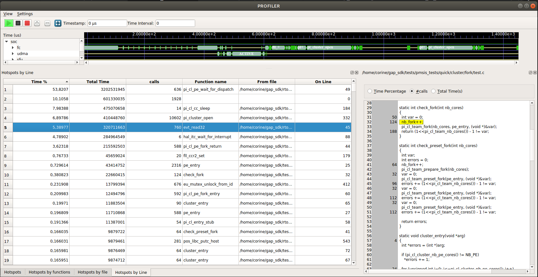Viewport: 538px width, 277px height.
Task: Click the first pi_cluster_open timeline segment
Action: (329, 47)
